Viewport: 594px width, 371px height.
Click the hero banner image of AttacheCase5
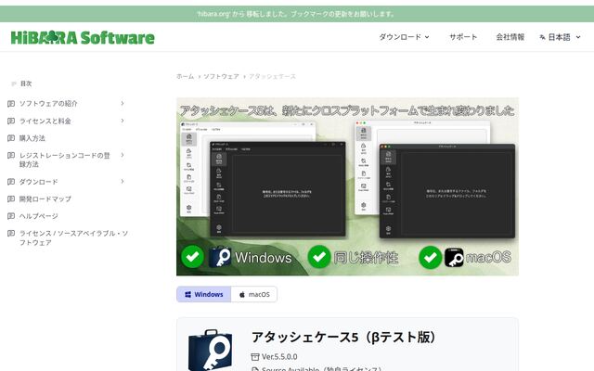[x=347, y=186]
